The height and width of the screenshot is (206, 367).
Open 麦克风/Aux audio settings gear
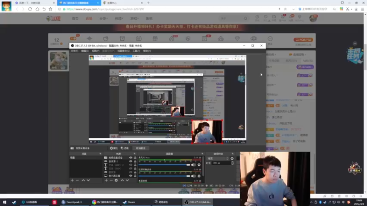pos(199,165)
